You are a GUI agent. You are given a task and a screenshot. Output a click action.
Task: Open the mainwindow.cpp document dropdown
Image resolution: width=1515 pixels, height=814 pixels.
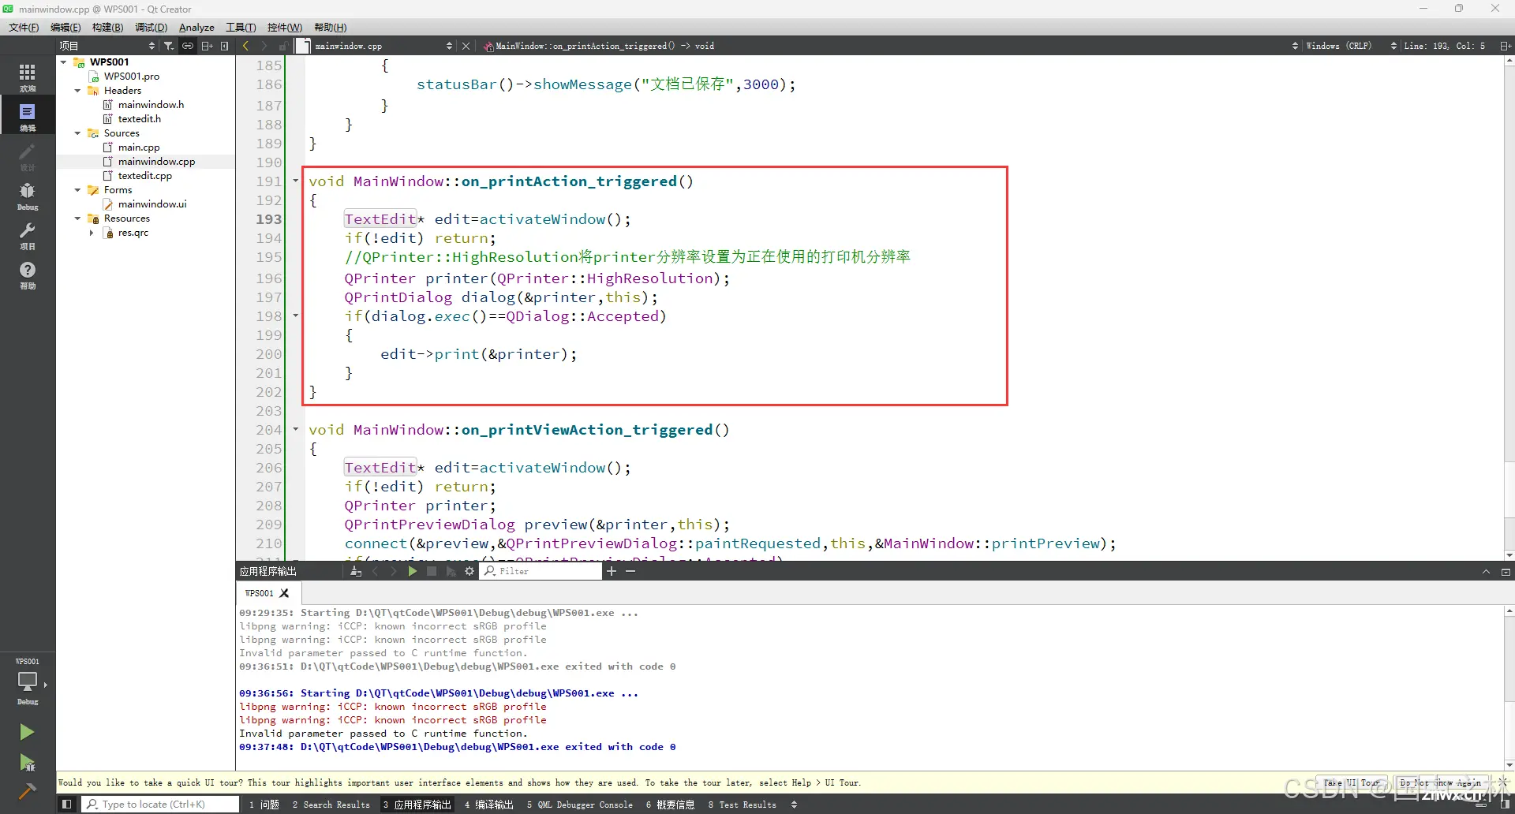pyautogui.click(x=383, y=46)
